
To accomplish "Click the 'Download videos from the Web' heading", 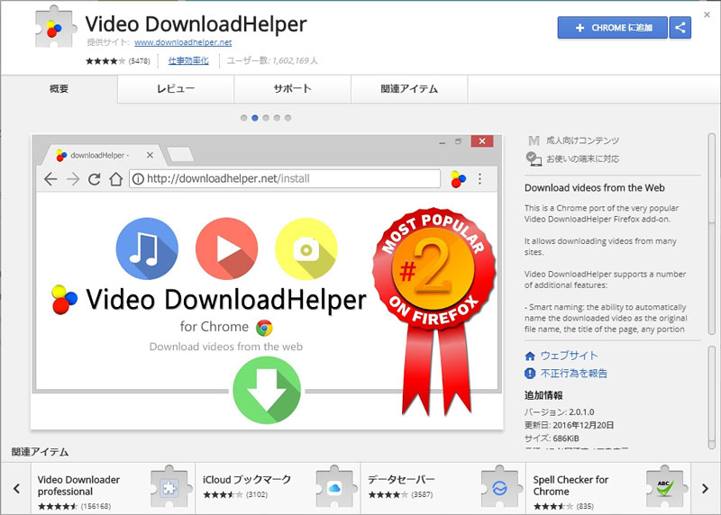I will click(595, 187).
